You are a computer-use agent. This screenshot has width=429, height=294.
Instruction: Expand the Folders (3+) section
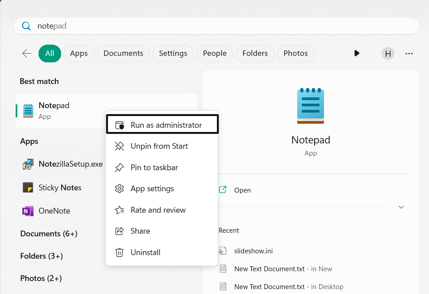[42, 256]
